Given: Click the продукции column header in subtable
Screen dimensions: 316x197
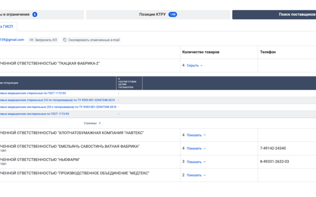Looking at the screenshot, I should (x=58, y=83).
